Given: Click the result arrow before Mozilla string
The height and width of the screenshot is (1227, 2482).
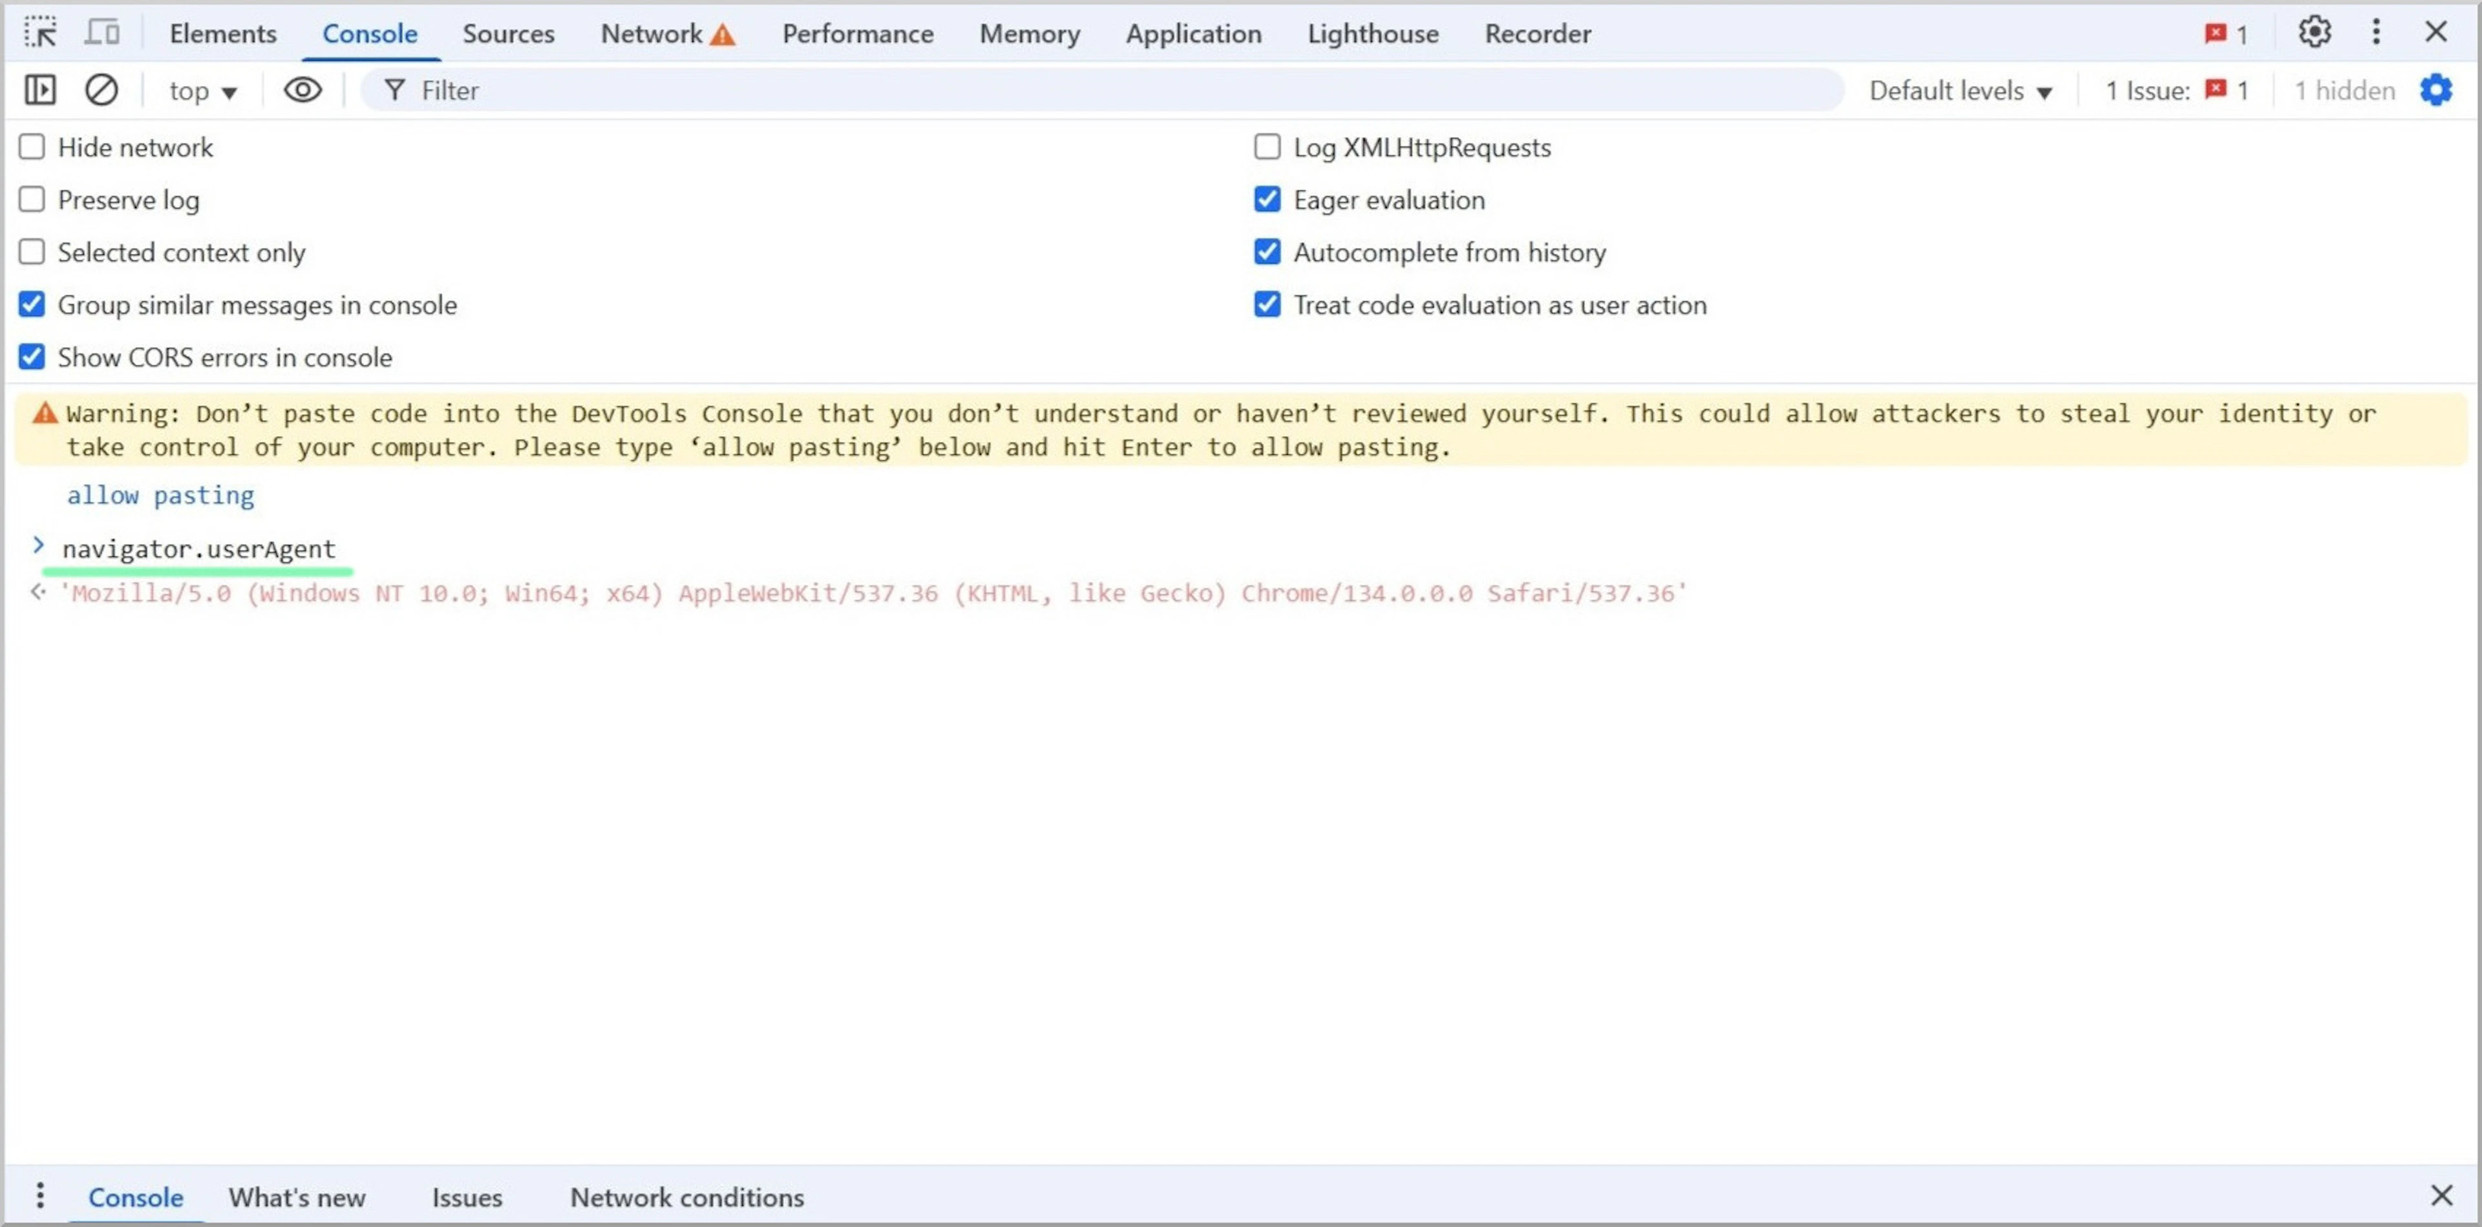Looking at the screenshot, I should [37, 591].
